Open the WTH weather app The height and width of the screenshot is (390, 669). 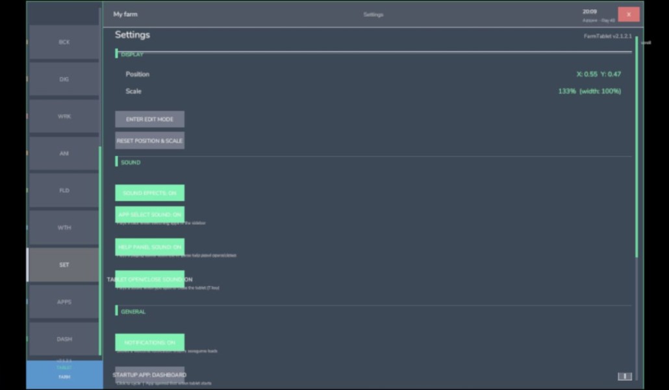point(64,227)
